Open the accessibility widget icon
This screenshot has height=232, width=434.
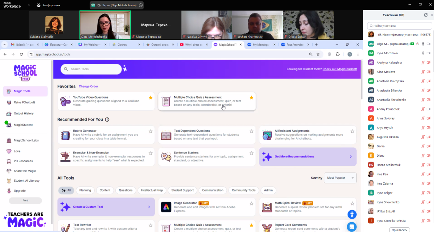(x=352, y=214)
